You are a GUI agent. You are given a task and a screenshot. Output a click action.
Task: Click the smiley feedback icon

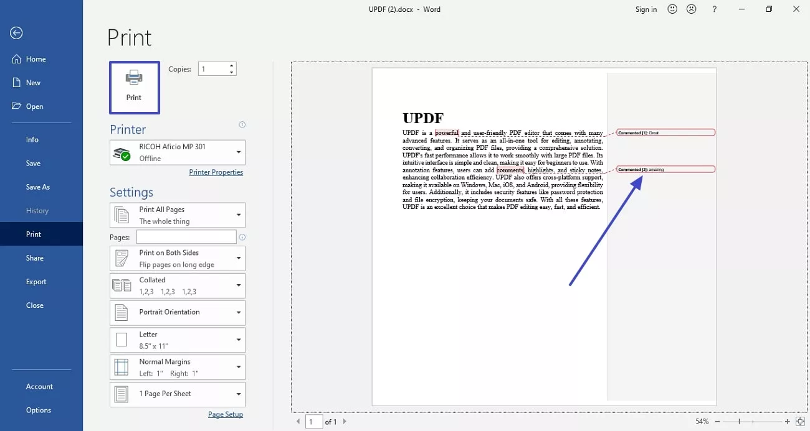672,9
